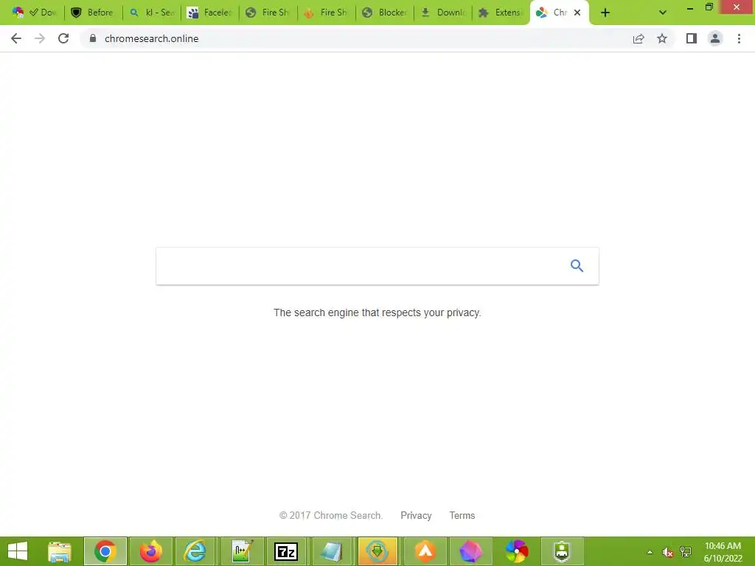Show hidden system tray icons
The height and width of the screenshot is (566, 755).
650,552
